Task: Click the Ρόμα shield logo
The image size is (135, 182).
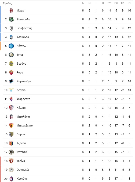Action: click(11, 72)
